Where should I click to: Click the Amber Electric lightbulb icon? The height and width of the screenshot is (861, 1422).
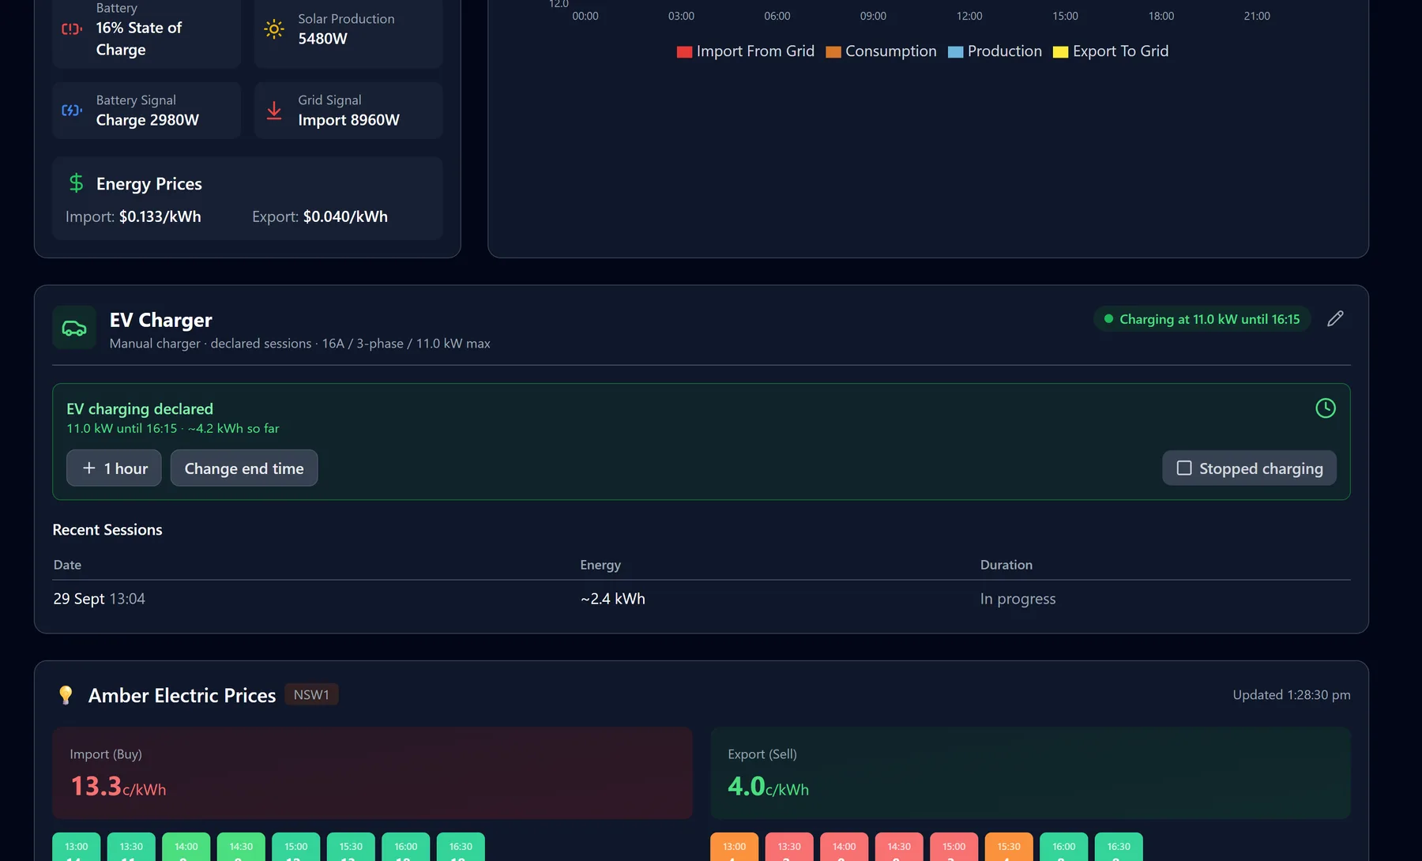66,695
